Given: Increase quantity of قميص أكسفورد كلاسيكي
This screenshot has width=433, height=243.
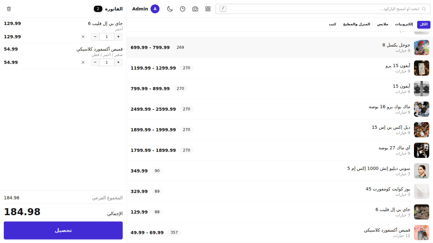Looking at the screenshot, I should 119,62.
